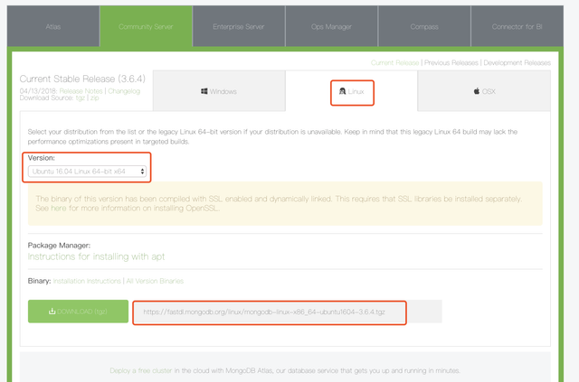
Task: Click 'here' link for OpenSSL info
Action: 58,208
